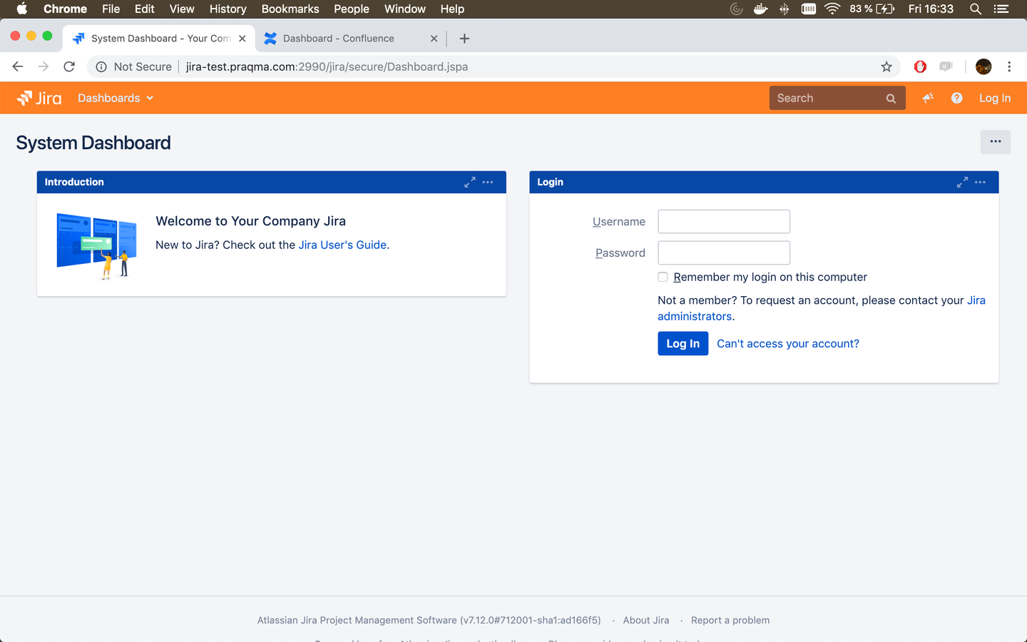Go back in browser history

click(x=18, y=66)
